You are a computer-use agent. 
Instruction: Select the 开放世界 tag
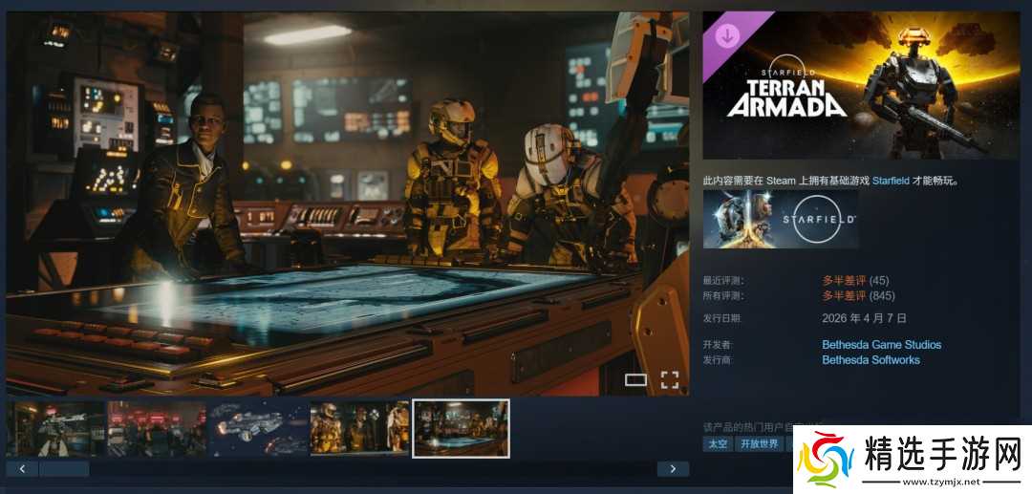759,443
